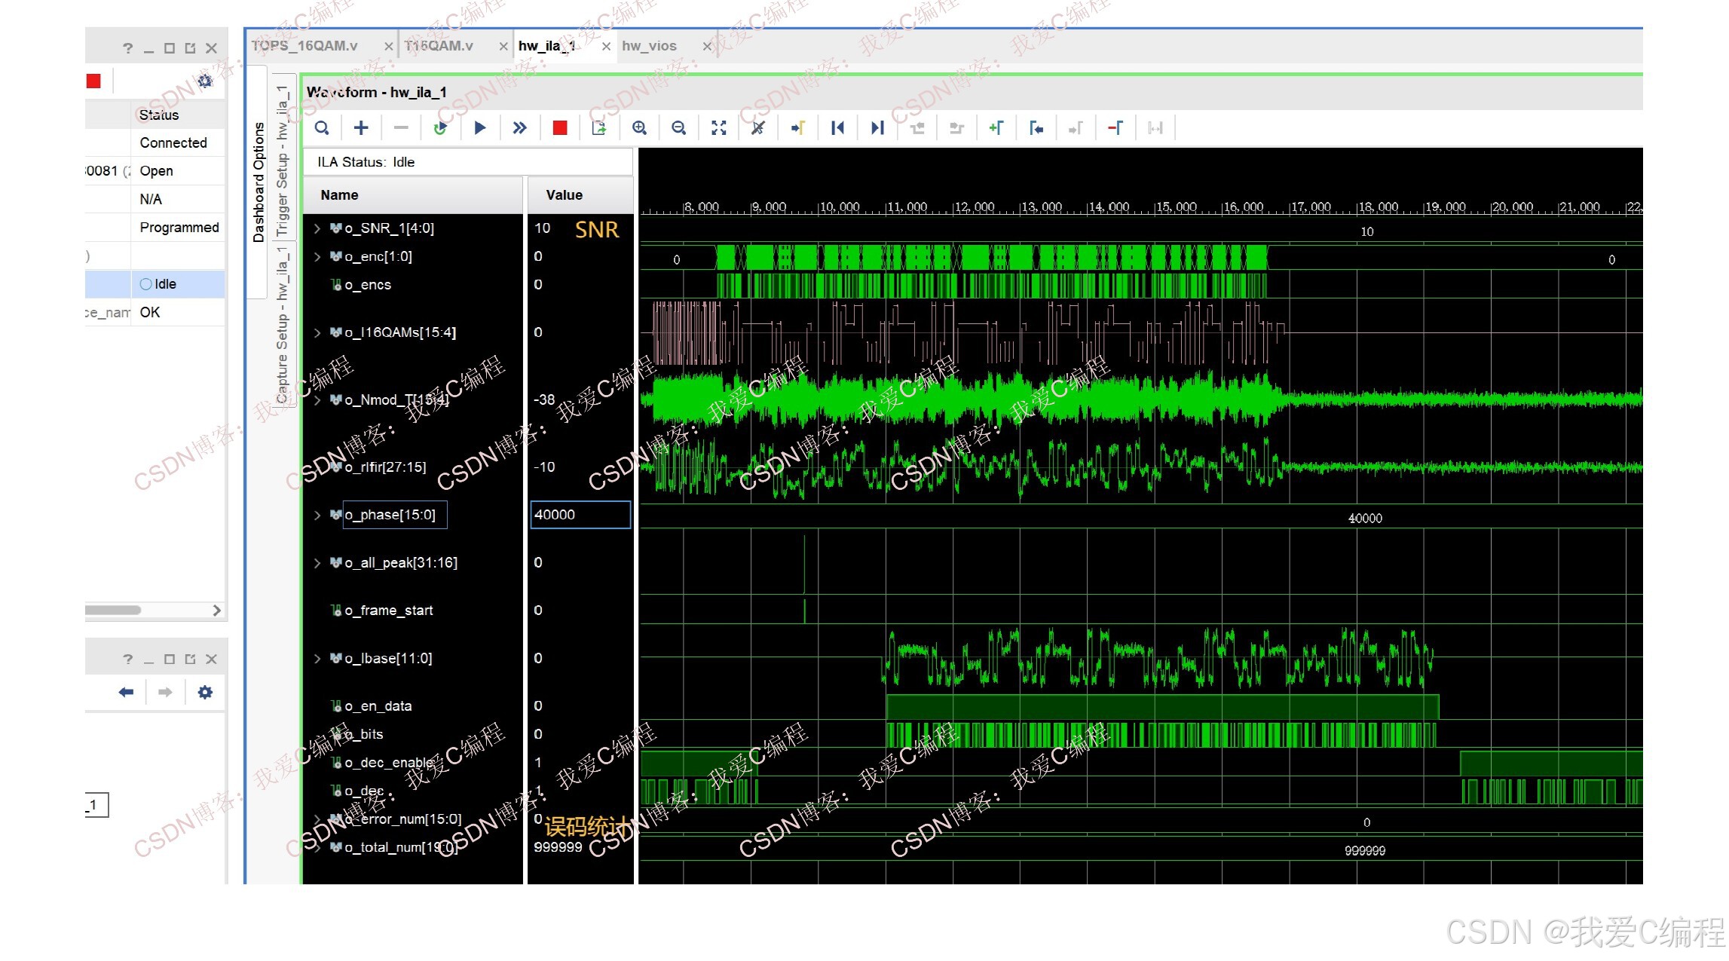
Task: Click the o_phase value field 40000
Action: coord(580,515)
